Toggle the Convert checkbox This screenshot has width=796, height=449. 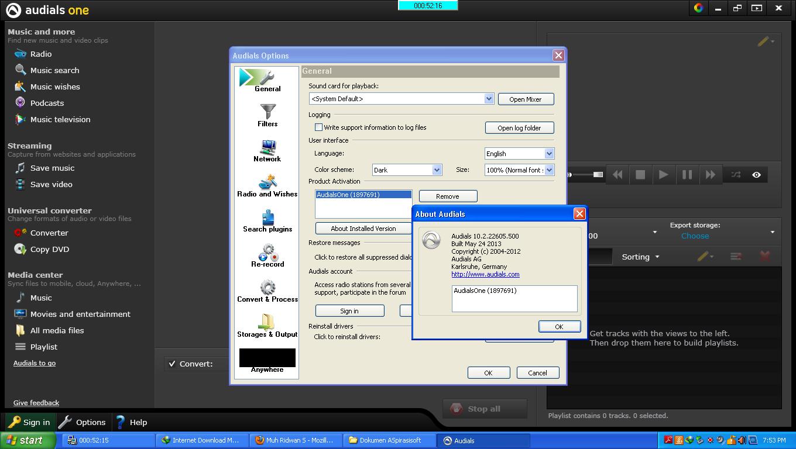click(172, 364)
